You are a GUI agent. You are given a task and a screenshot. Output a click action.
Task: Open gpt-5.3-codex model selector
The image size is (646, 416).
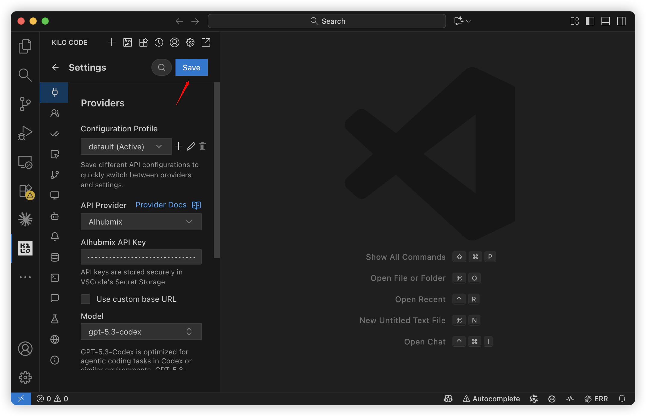pyautogui.click(x=141, y=332)
